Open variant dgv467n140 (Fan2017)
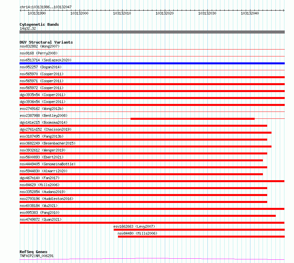 (x=40, y=178)
